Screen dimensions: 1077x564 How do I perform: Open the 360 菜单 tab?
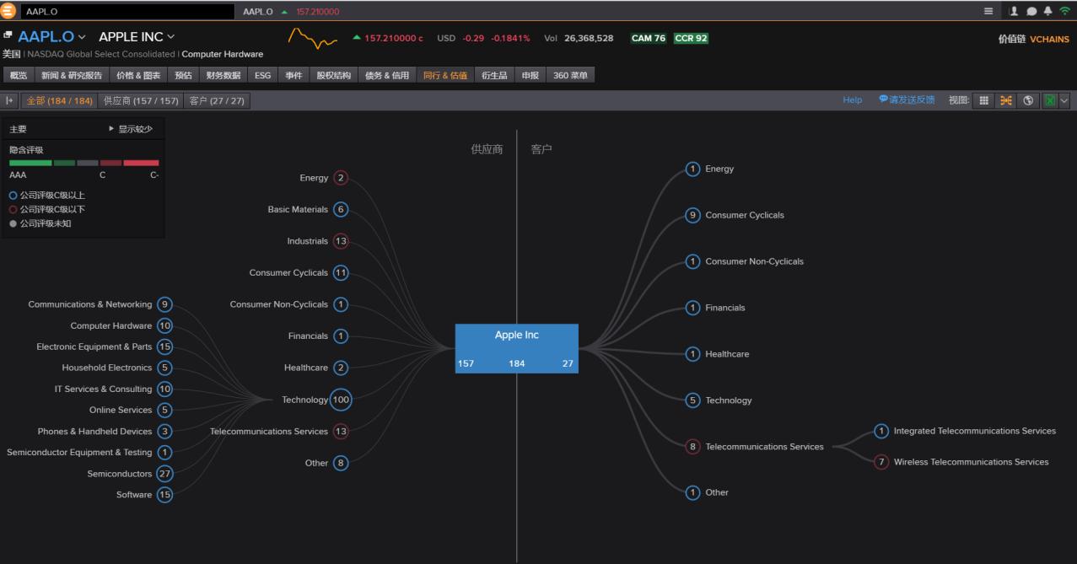pyautogui.click(x=571, y=75)
